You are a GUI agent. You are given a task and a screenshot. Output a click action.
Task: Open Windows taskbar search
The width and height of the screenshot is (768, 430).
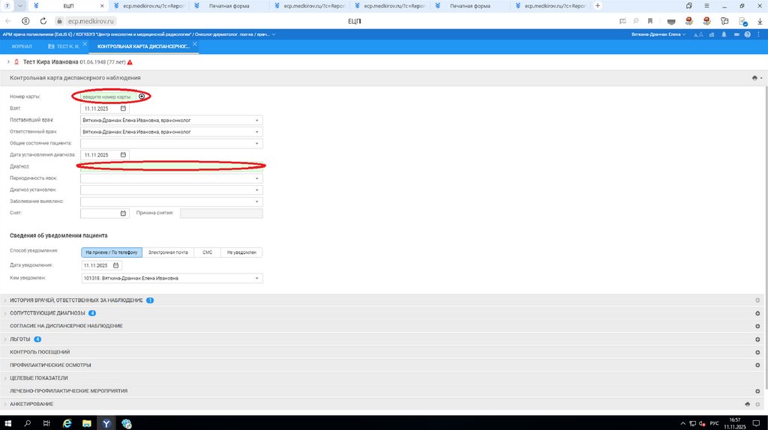(x=28, y=423)
